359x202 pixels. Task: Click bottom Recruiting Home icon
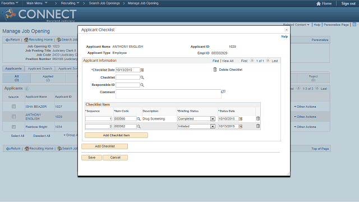click(x=26, y=149)
